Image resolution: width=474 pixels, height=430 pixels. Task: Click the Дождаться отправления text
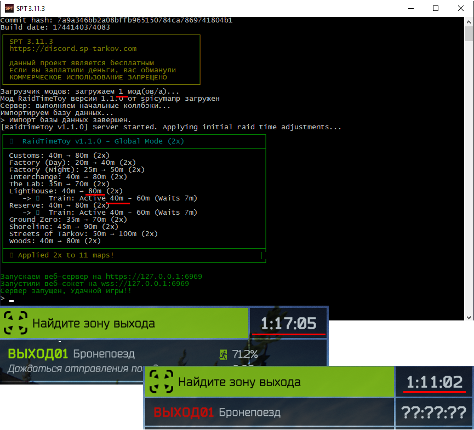point(76,369)
